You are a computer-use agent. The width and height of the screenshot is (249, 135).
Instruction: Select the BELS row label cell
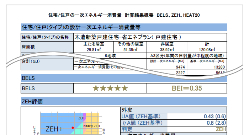click(47, 88)
